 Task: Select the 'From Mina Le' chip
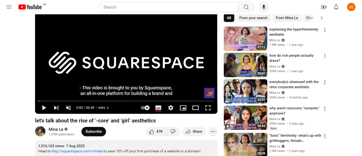click(287, 18)
